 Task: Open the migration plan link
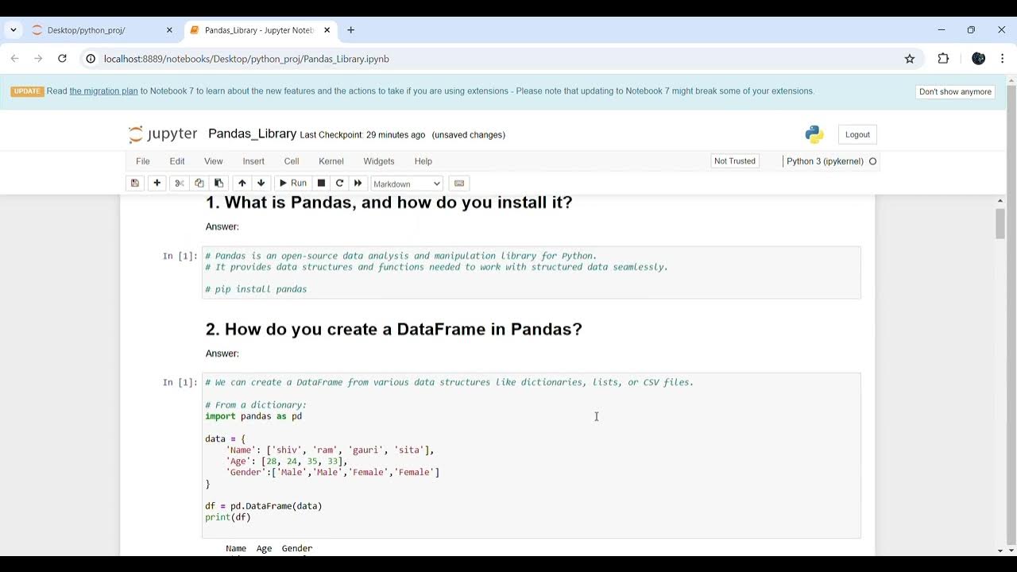click(x=103, y=91)
